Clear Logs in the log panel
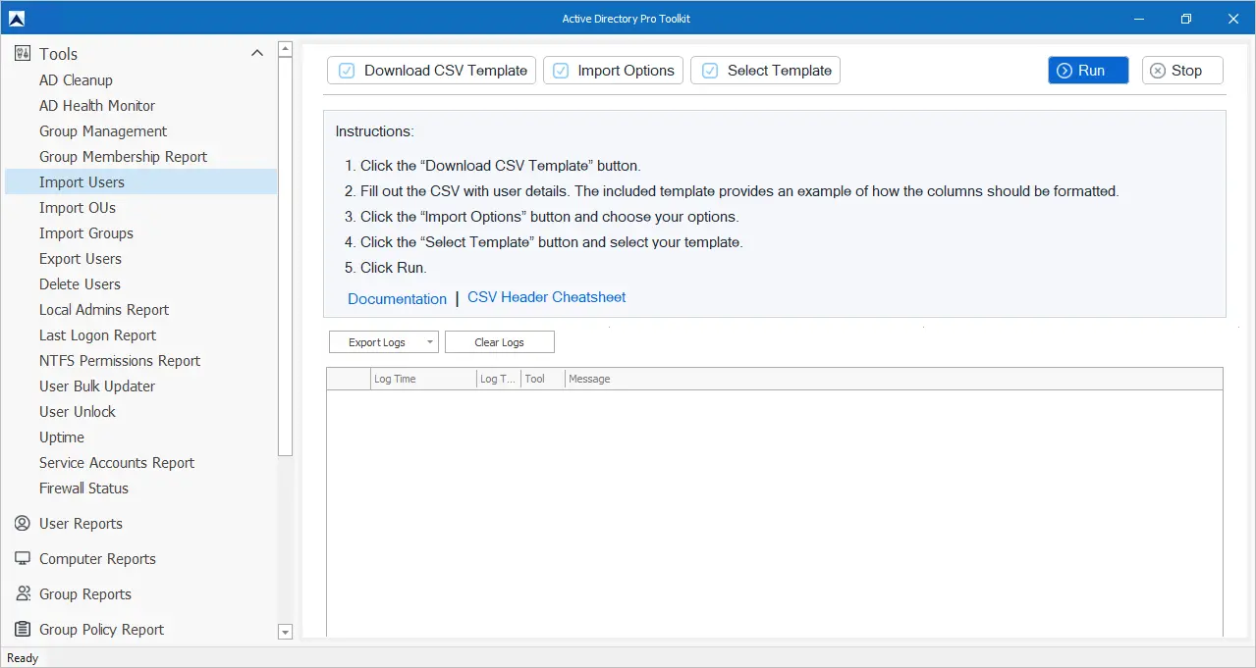The width and height of the screenshot is (1256, 668). pyautogui.click(x=499, y=342)
